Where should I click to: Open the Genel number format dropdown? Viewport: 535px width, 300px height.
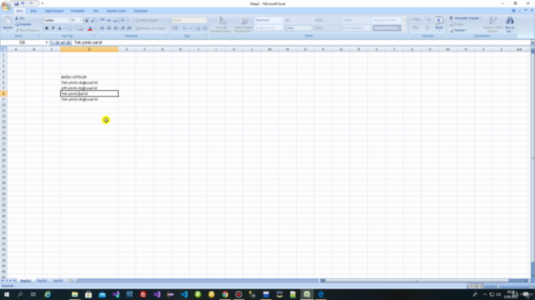click(x=205, y=20)
